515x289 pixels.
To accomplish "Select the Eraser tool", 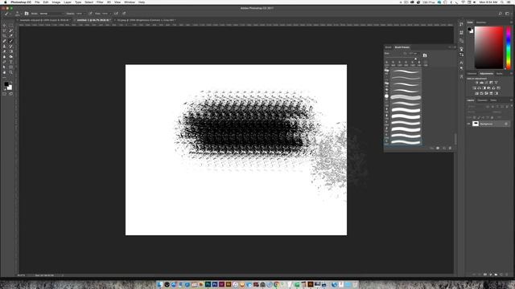I will coord(4,51).
